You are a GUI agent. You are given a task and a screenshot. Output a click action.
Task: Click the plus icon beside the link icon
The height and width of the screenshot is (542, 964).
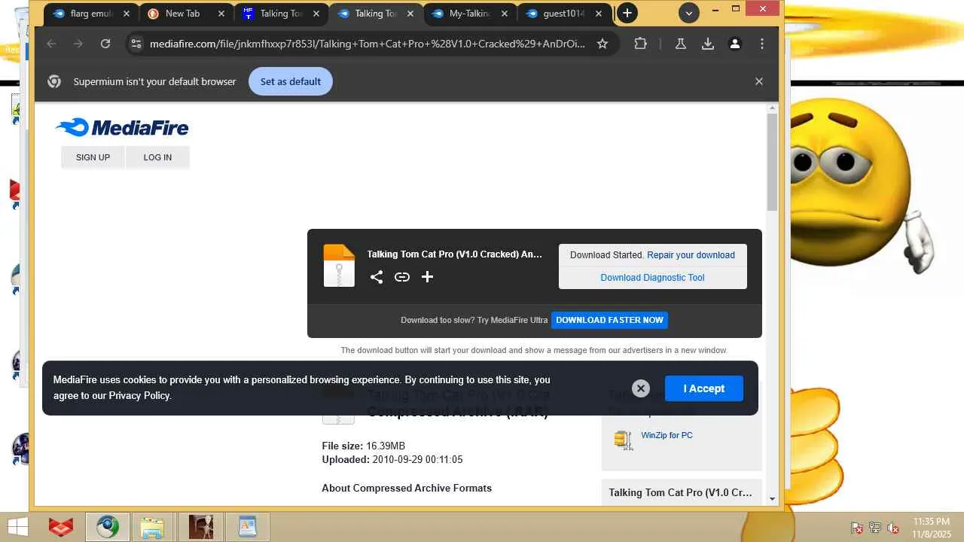427,277
